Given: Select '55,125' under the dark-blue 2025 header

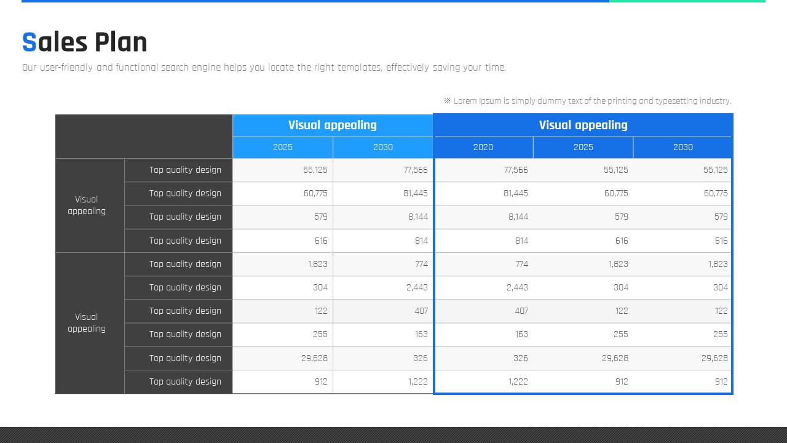Looking at the screenshot, I should (616, 170).
